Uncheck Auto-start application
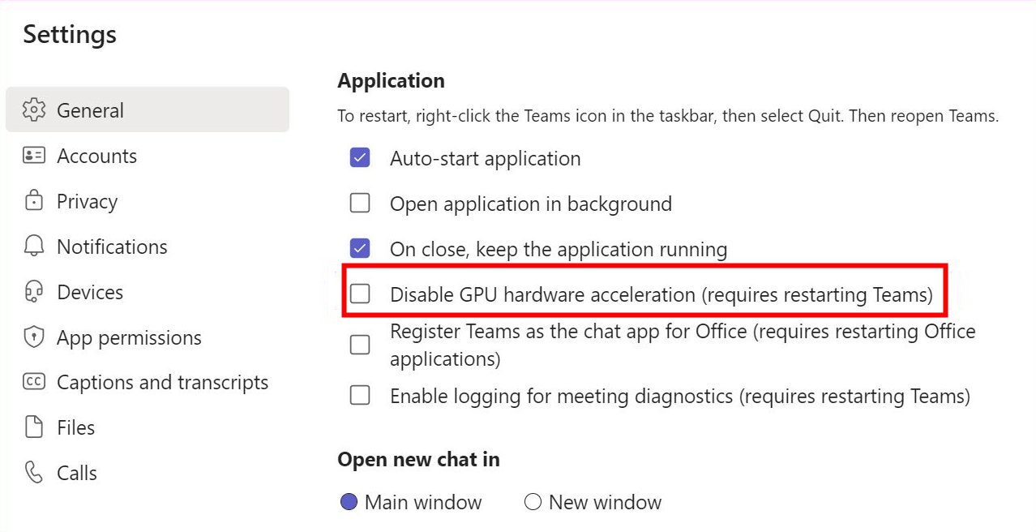 (360, 158)
